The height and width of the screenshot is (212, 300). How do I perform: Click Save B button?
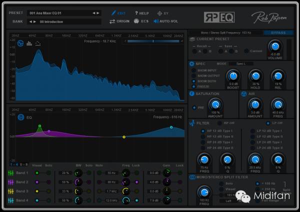coord(231,51)
